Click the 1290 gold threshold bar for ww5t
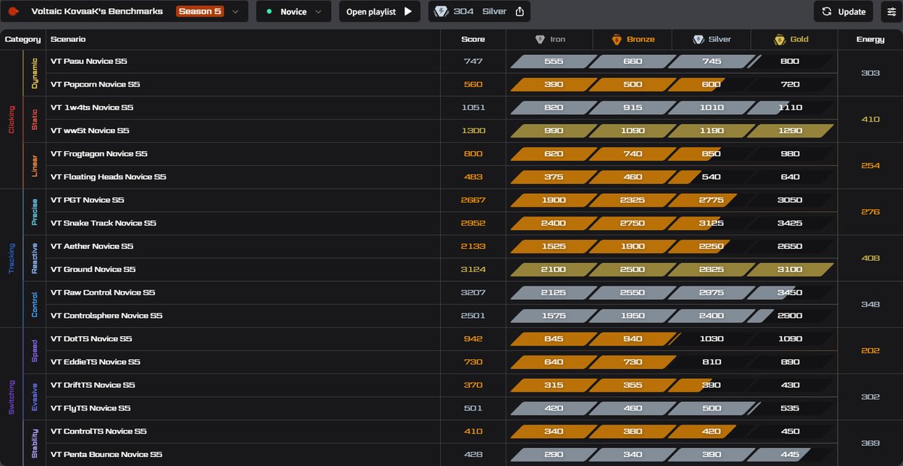 pos(790,131)
